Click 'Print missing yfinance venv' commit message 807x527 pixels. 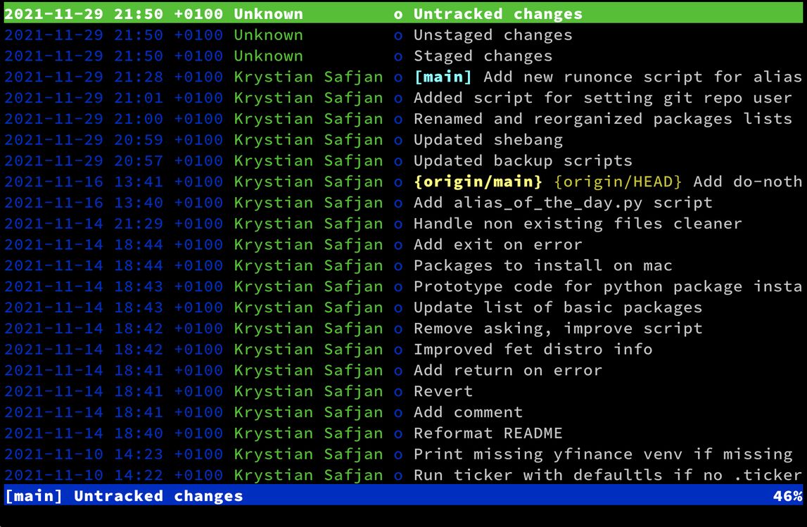pos(602,455)
